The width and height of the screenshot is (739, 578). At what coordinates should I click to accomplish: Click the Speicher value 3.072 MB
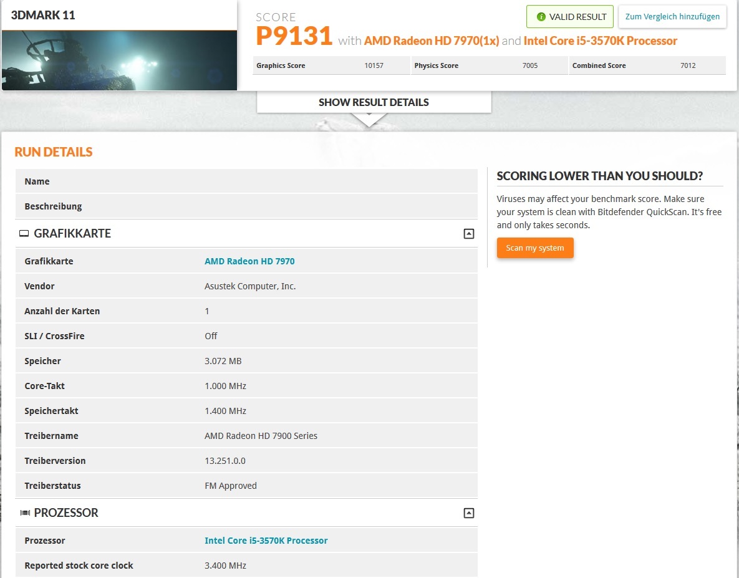point(223,361)
